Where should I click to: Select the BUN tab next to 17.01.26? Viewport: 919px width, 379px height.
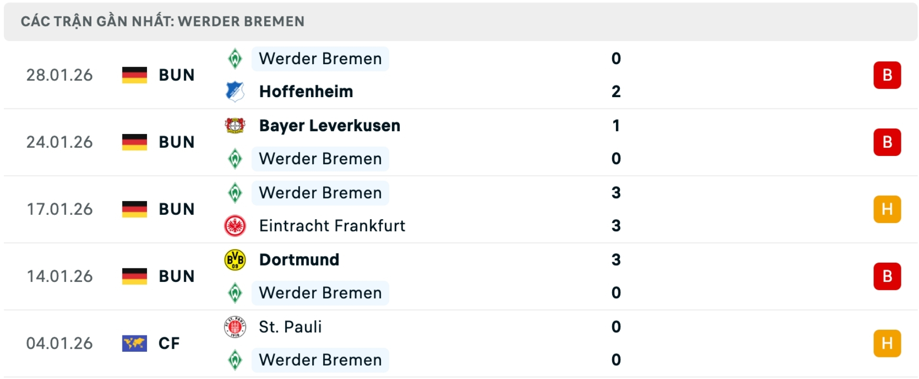click(x=176, y=209)
